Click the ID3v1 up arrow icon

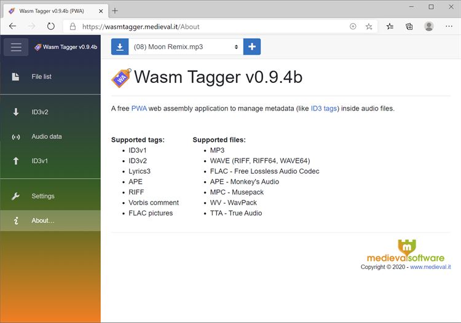[x=16, y=161]
